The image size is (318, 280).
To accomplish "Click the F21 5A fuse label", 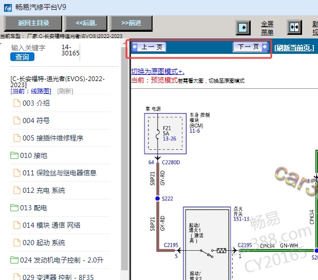I will 167,131.
